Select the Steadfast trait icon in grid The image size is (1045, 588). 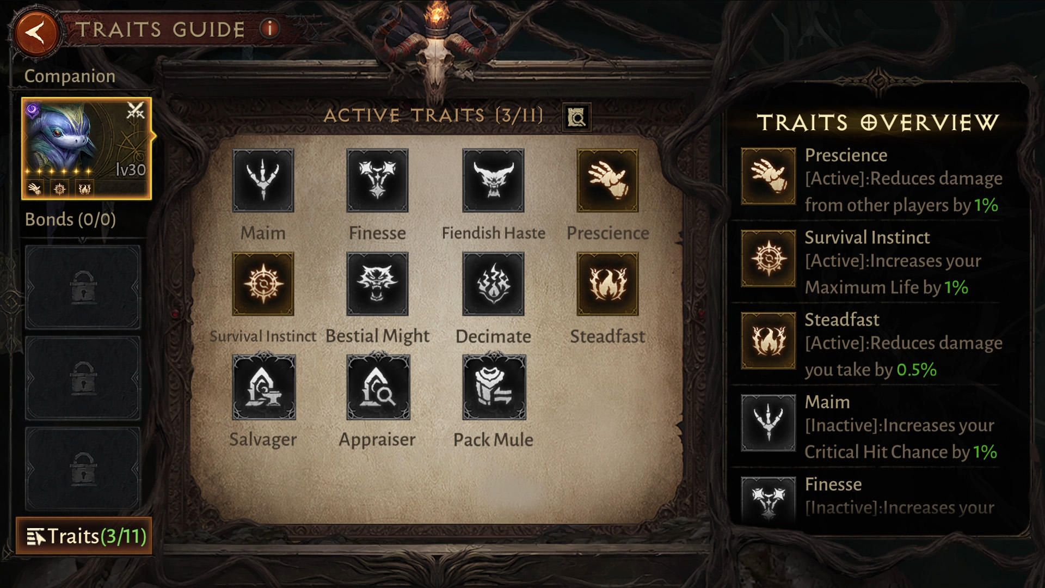(x=607, y=284)
